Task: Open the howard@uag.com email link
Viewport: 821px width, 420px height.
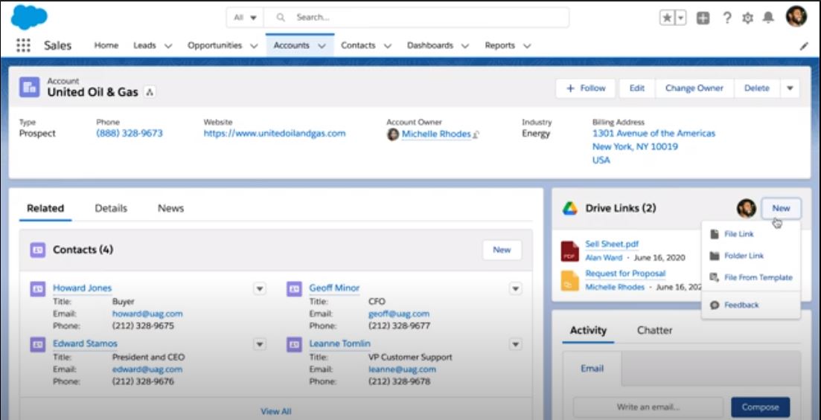Action: coord(147,314)
